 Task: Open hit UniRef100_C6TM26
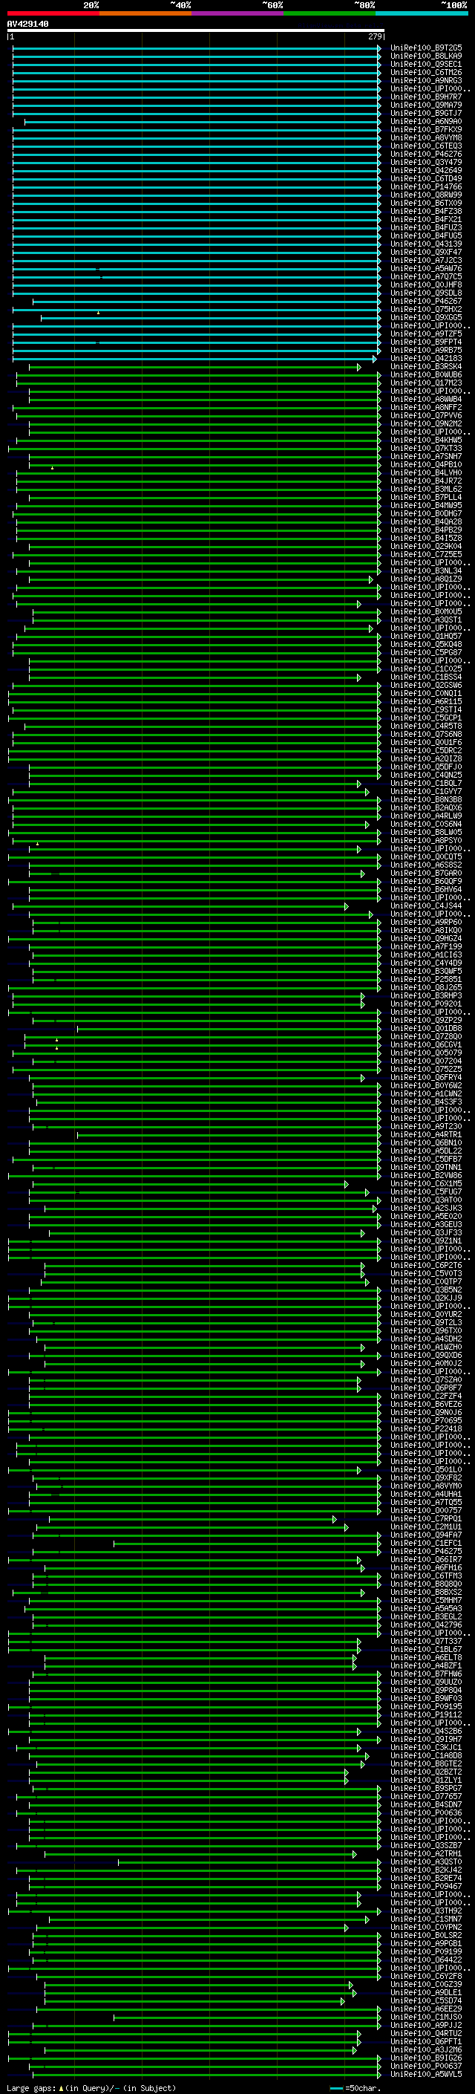click(x=426, y=72)
